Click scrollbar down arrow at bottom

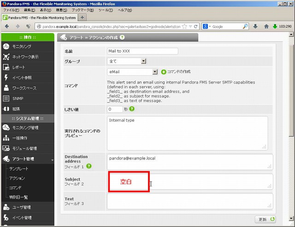(x=291, y=219)
